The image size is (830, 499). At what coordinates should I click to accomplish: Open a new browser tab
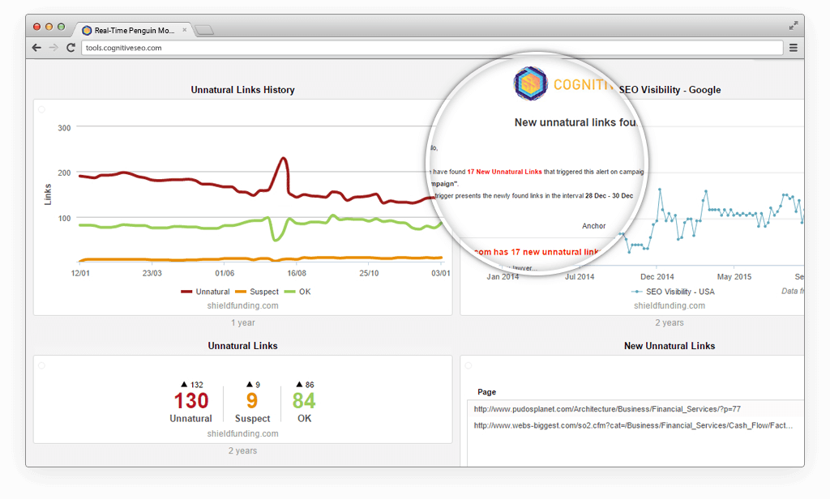[x=204, y=30]
